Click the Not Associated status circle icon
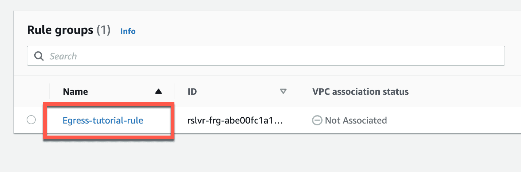Screen dimensions: 521x172 [317, 120]
